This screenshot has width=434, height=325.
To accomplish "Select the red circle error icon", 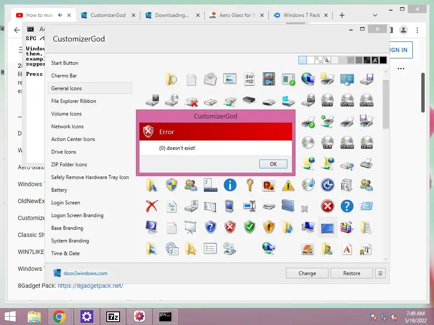I will pos(328,206).
